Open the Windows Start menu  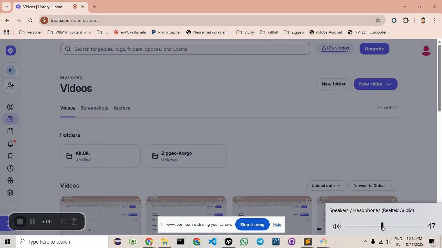click(x=8, y=242)
